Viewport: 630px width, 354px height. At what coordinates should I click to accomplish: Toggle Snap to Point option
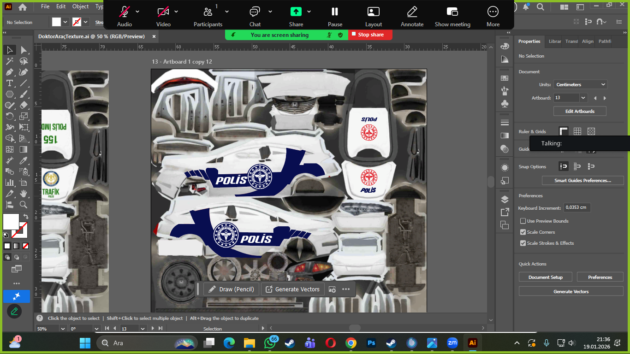pyautogui.click(x=563, y=166)
